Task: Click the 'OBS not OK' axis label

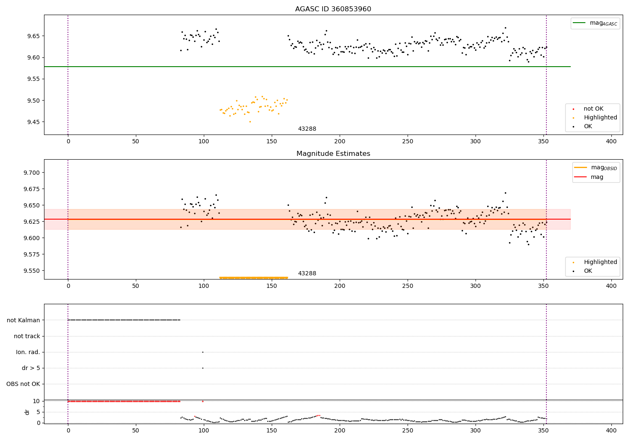Action: pos(23,384)
